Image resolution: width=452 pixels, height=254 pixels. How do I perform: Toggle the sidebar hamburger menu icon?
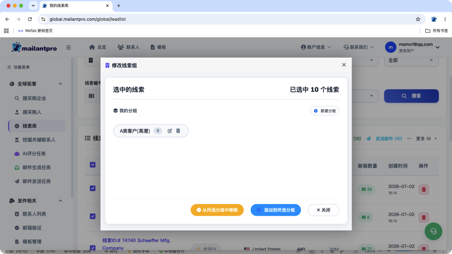(x=69, y=48)
